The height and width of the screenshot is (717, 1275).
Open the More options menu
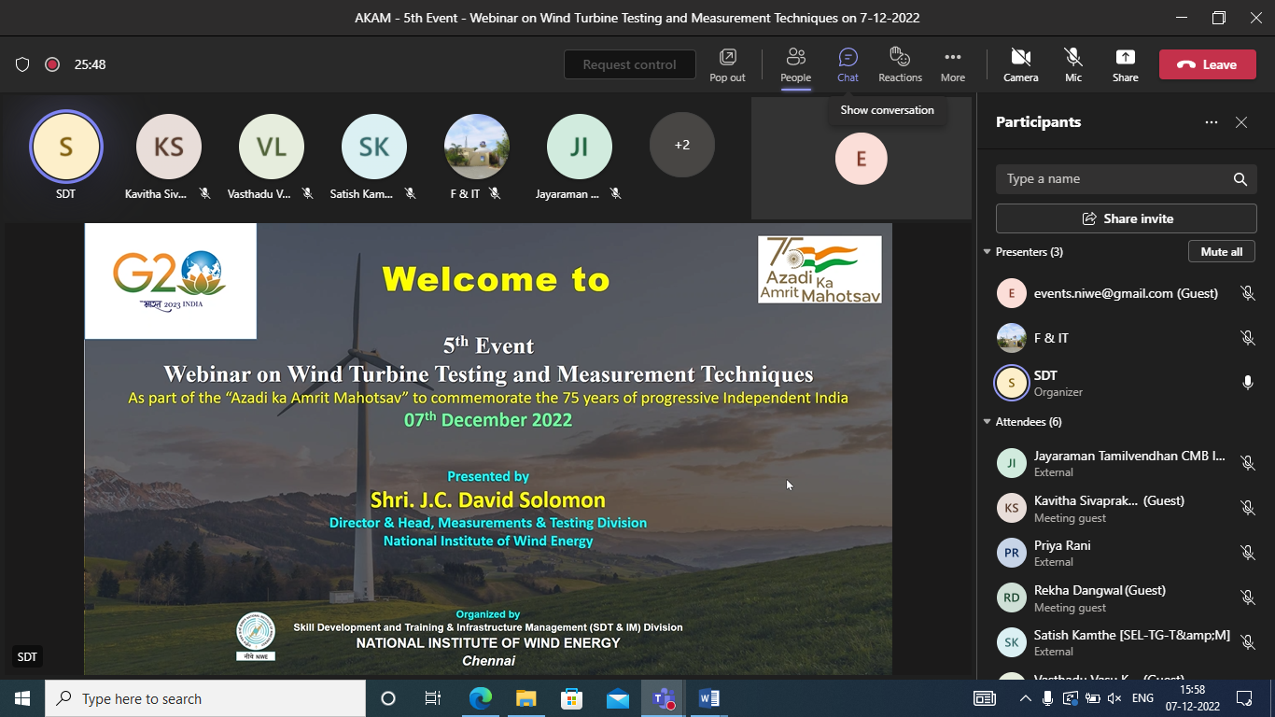[952, 64]
